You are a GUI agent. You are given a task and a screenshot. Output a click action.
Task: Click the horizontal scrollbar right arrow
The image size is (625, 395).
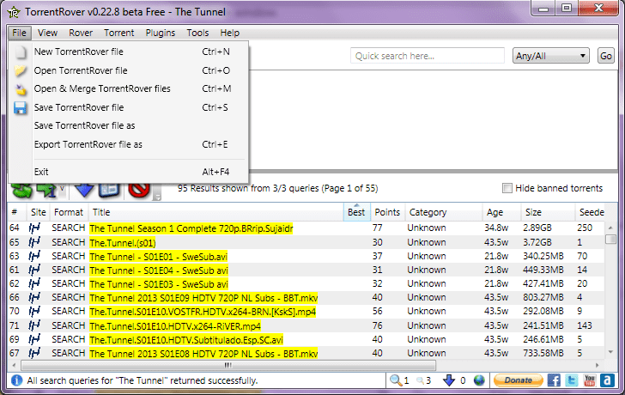pyautogui.click(x=598, y=365)
